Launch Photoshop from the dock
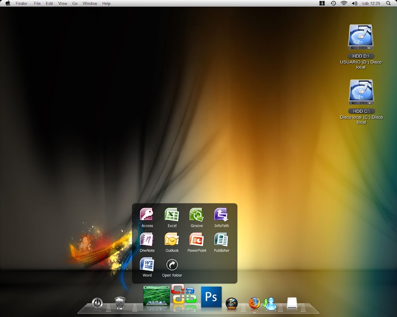Image resolution: width=397 pixels, height=317 pixels. (211, 296)
